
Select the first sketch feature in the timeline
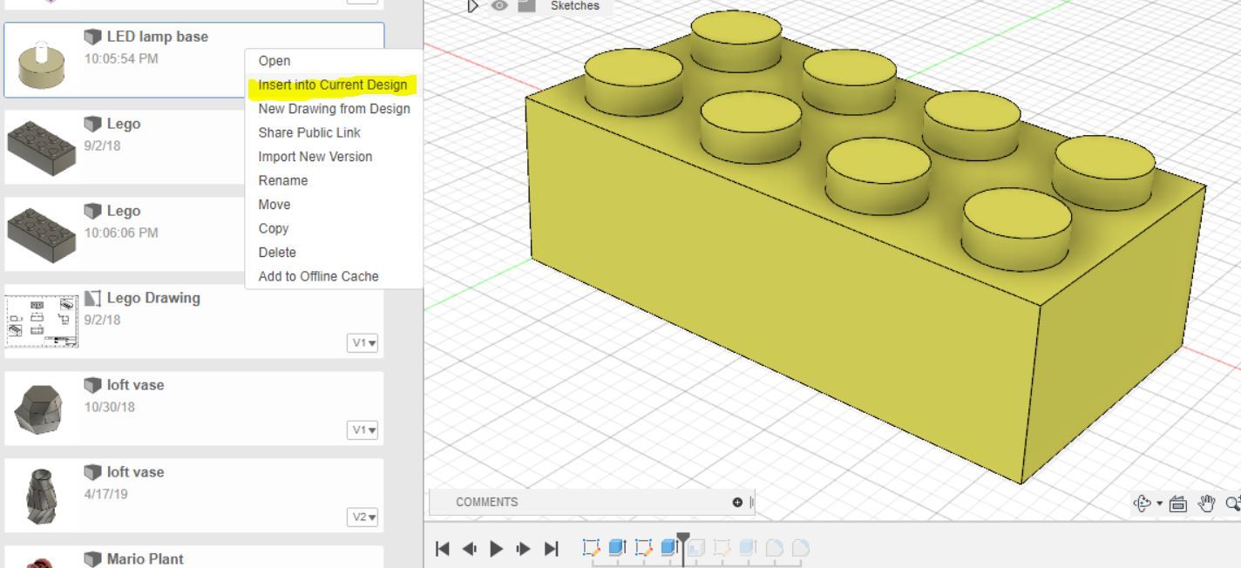(x=592, y=548)
